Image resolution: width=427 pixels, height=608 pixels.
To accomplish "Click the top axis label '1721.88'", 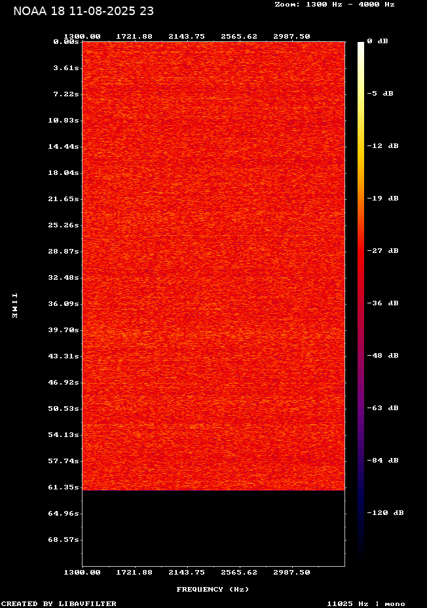I will click(134, 37).
